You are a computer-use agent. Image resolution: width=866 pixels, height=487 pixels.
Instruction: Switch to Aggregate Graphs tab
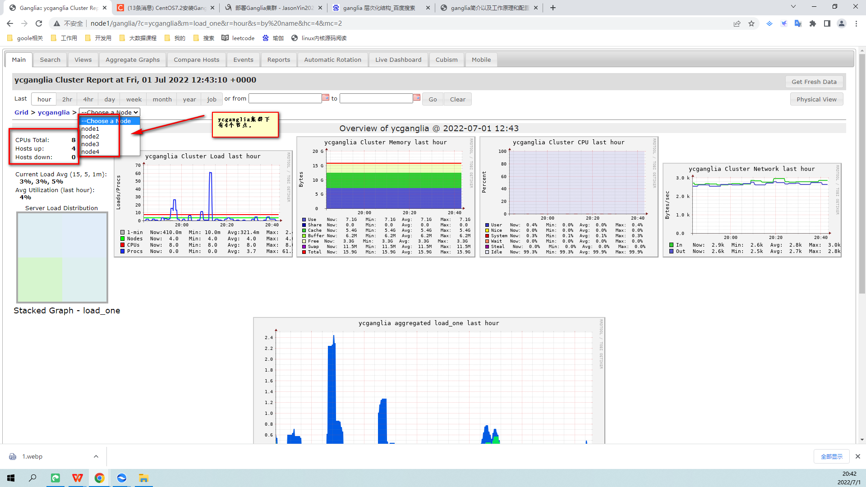point(133,60)
